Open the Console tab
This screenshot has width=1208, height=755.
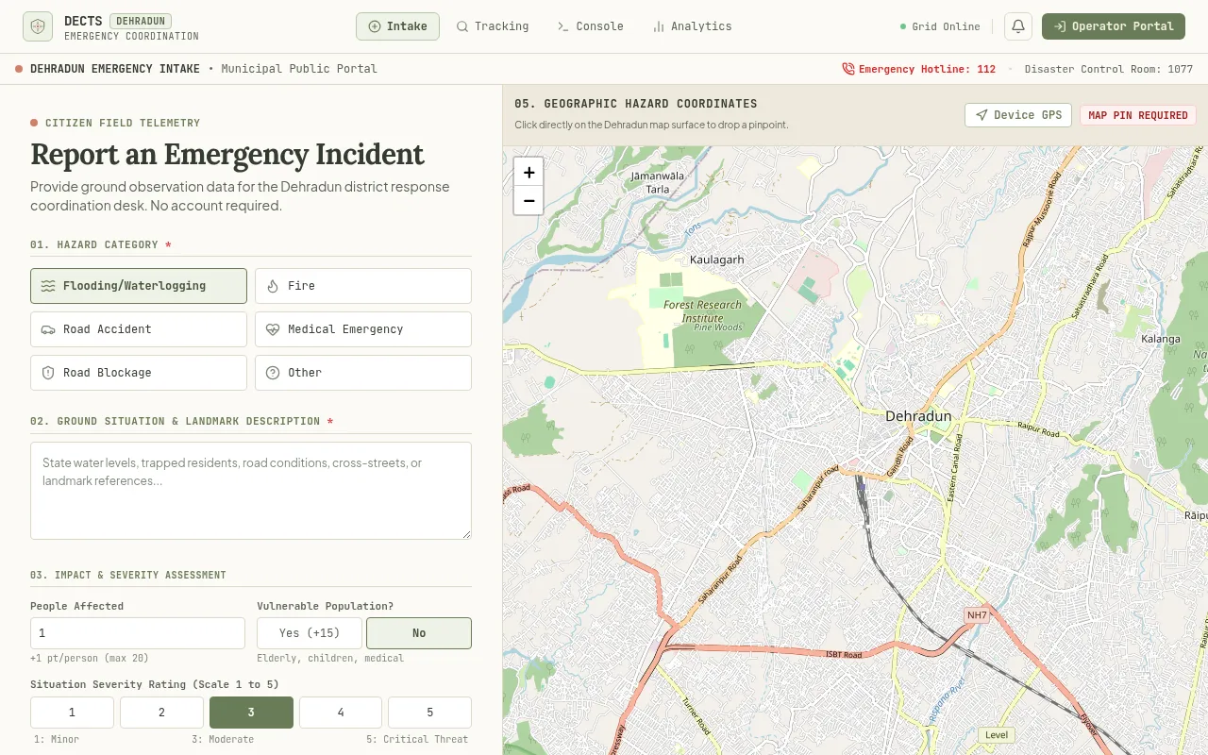(591, 26)
